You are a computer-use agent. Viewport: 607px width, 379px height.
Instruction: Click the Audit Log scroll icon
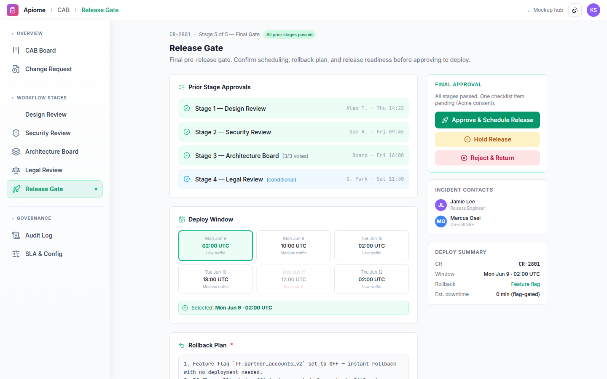tap(16, 235)
